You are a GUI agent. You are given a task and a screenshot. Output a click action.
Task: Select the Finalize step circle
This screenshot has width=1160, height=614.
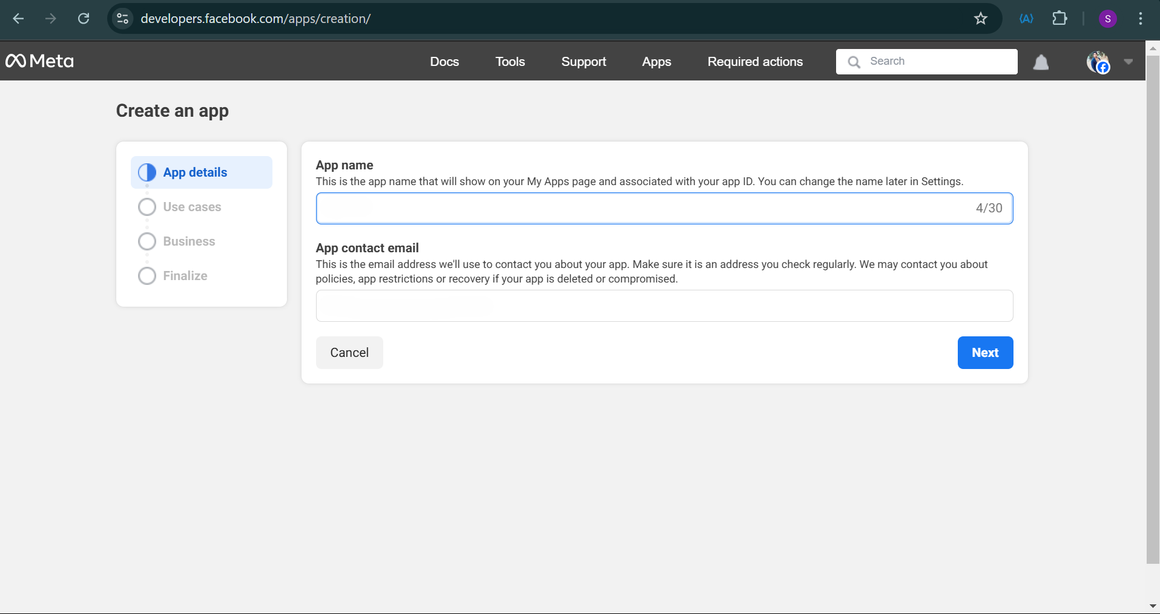click(x=147, y=275)
